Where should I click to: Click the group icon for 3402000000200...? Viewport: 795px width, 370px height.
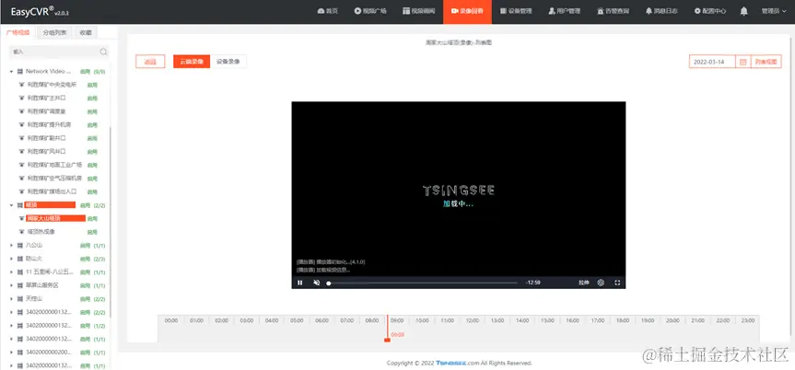pyautogui.click(x=19, y=353)
